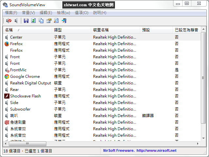209x157 pixels.
Task: Click the speaker icon beside Subwoofer
Action: (7, 109)
